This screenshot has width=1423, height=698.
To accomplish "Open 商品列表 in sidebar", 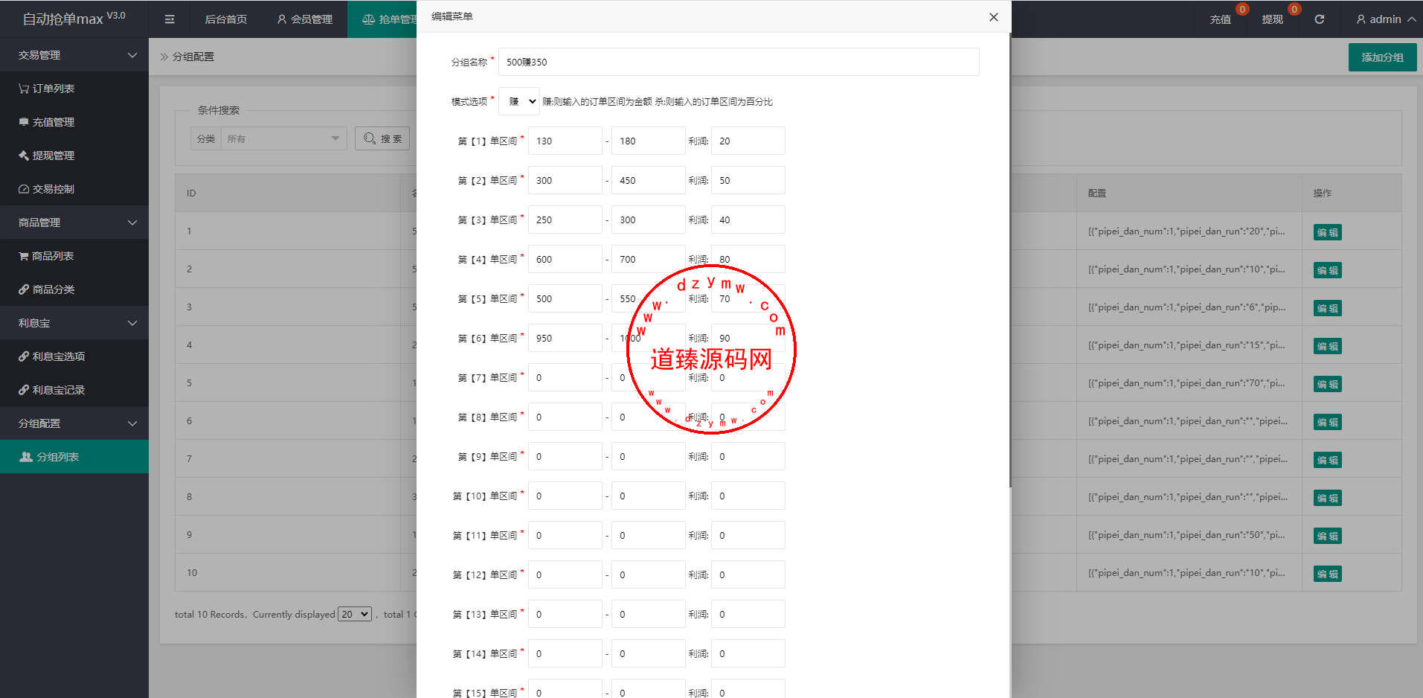I will coord(74,256).
